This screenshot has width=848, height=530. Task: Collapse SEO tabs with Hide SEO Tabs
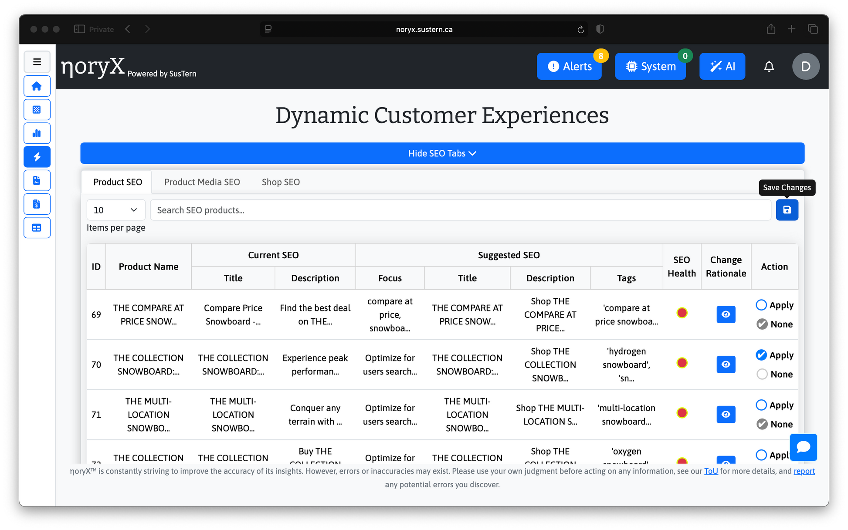pyautogui.click(x=442, y=153)
